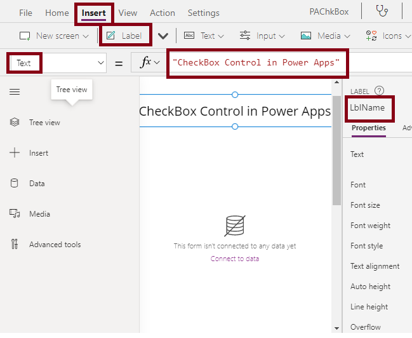Image resolution: width=412 pixels, height=338 pixels.
Task: Click the Connect to data link
Action: click(x=235, y=259)
